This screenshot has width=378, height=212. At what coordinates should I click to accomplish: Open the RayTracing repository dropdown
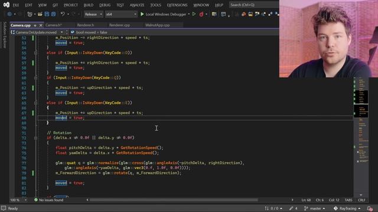pos(347,208)
